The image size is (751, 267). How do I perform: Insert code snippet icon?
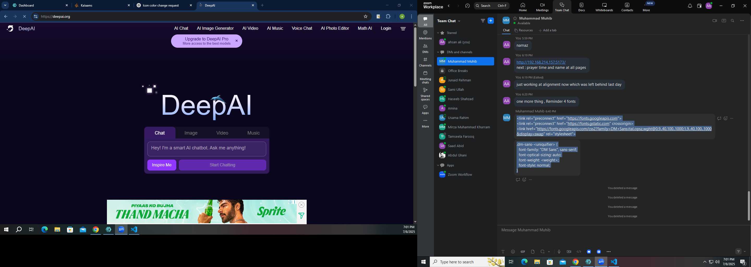coord(579,252)
